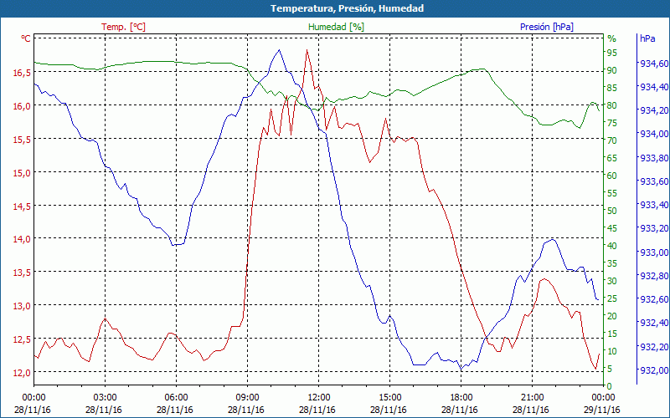Image resolution: width=670 pixels, height=418 pixels.
Task: Click the 35 humidity axis value
Action: 612,263
